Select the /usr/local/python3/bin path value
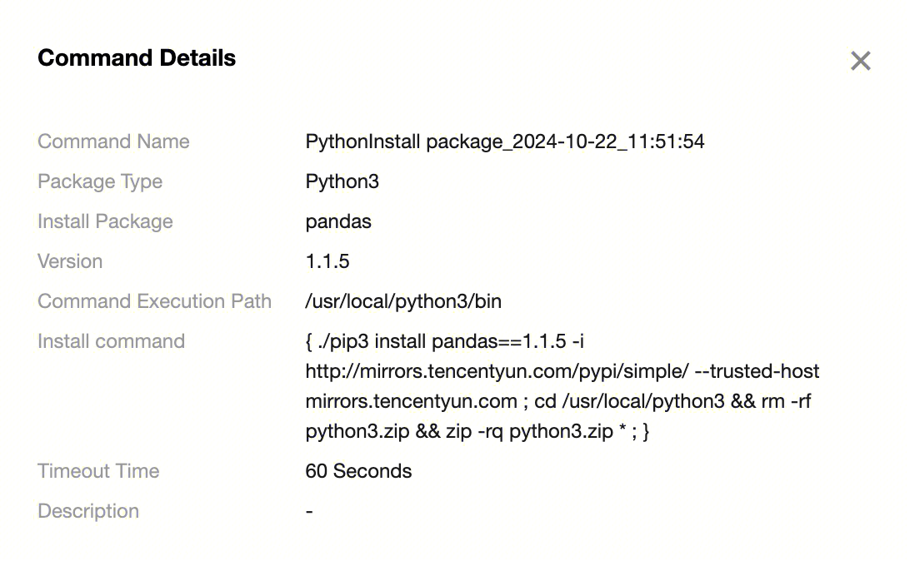 pyautogui.click(x=403, y=301)
